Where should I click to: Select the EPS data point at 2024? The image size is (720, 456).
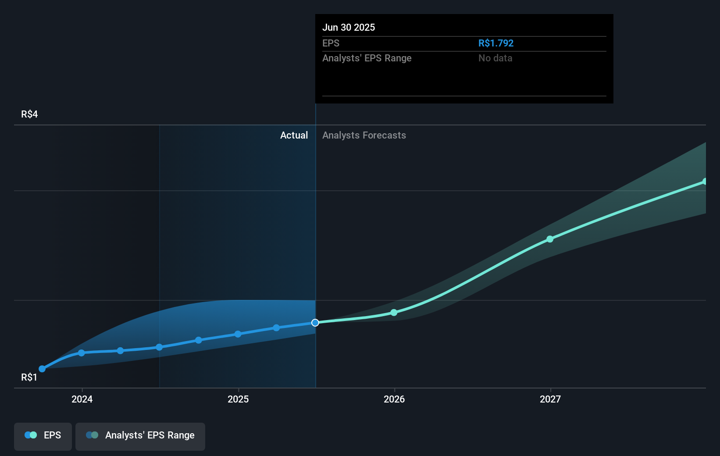coord(81,353)
